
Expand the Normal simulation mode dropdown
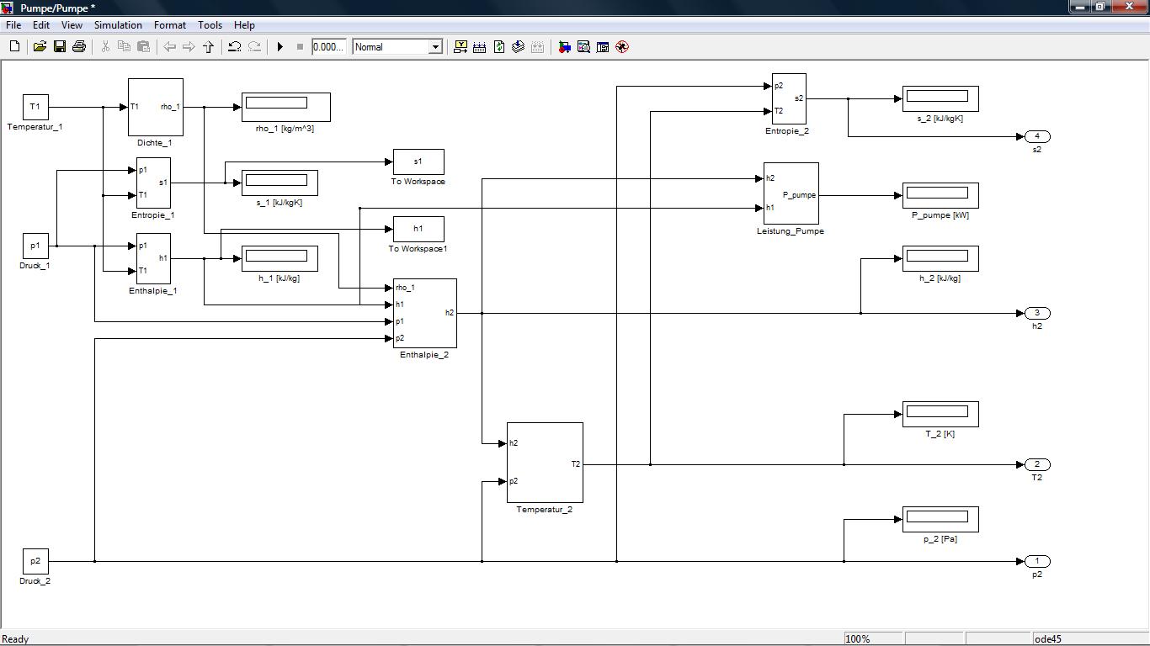435,47
